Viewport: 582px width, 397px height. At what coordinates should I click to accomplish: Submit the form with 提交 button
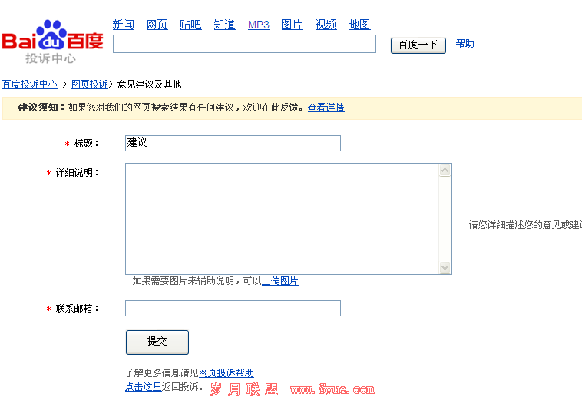(157, 342)
